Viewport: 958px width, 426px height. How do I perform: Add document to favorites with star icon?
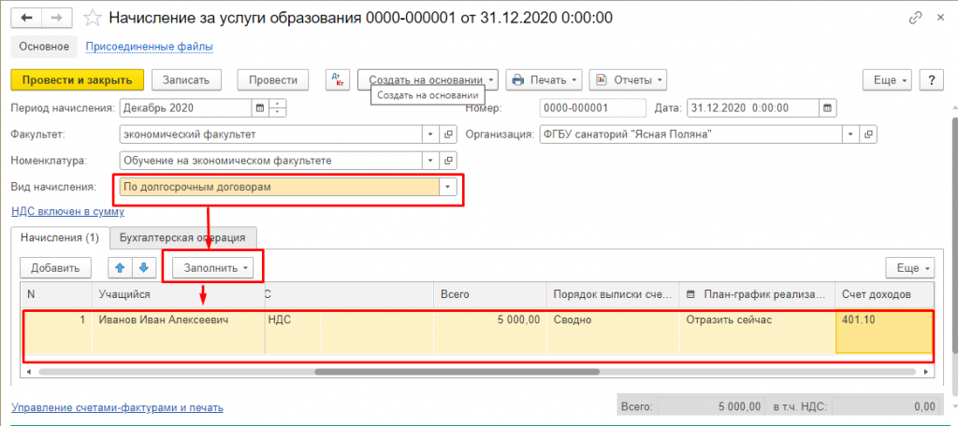[92, 18]
